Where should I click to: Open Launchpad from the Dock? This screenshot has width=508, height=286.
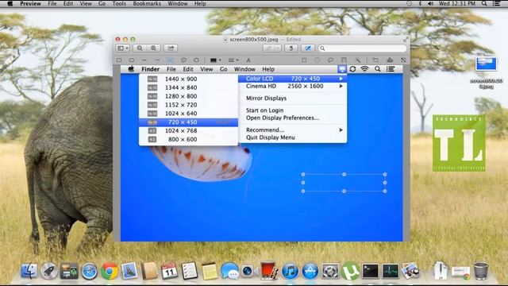click(49, 271)
